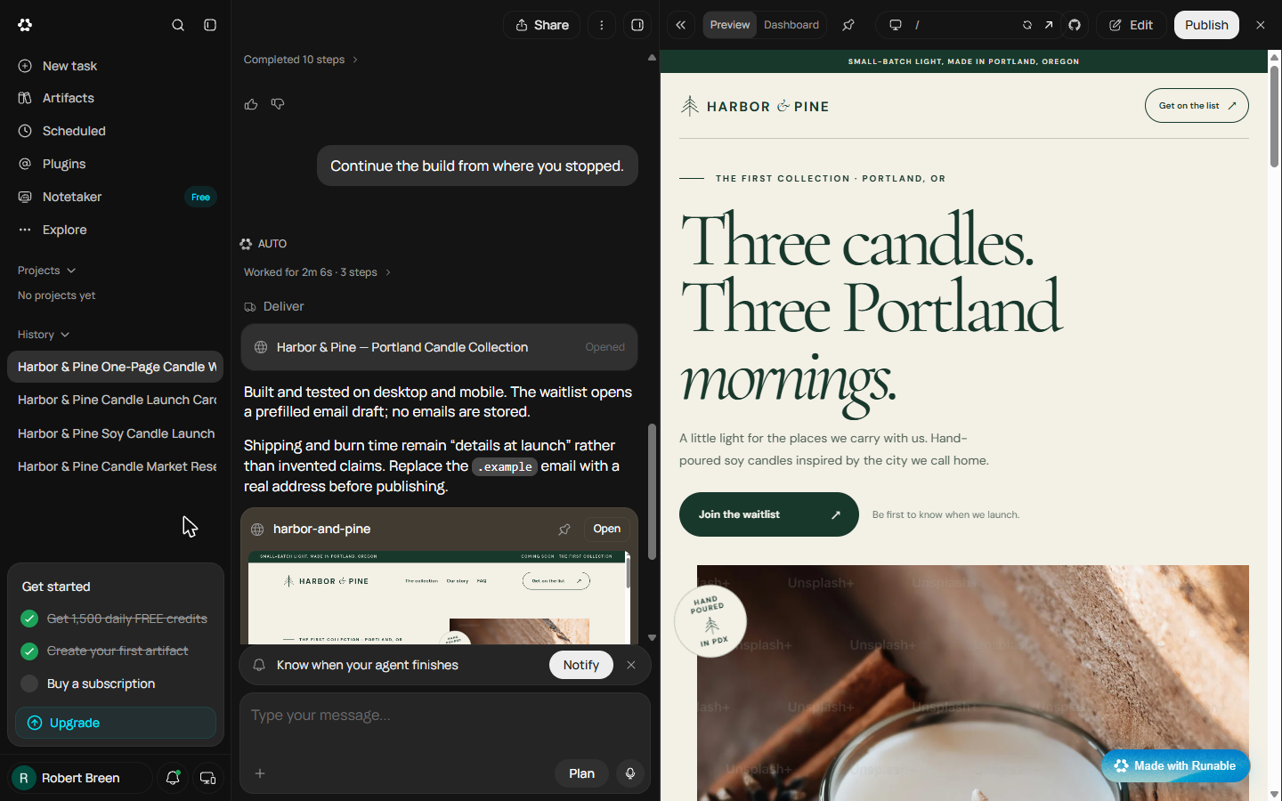The image size is (1282, 801).
Task: Pin the harbor-and-pine artifact card
Action: (564, 529)
